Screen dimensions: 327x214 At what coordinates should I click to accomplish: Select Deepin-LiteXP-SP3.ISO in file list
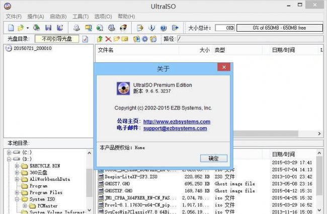click(x=131, y=177)
